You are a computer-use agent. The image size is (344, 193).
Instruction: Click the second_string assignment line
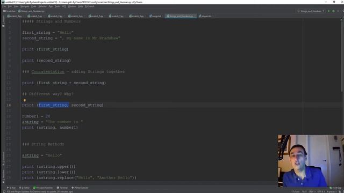coord(71,38)
